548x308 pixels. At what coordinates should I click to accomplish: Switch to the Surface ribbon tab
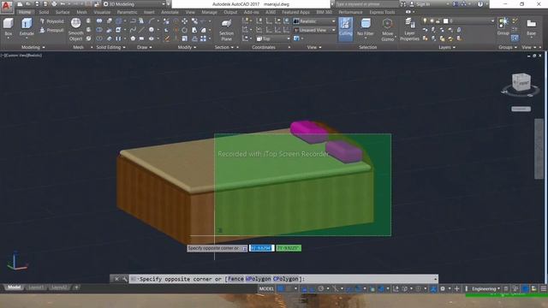click(63, 12)
